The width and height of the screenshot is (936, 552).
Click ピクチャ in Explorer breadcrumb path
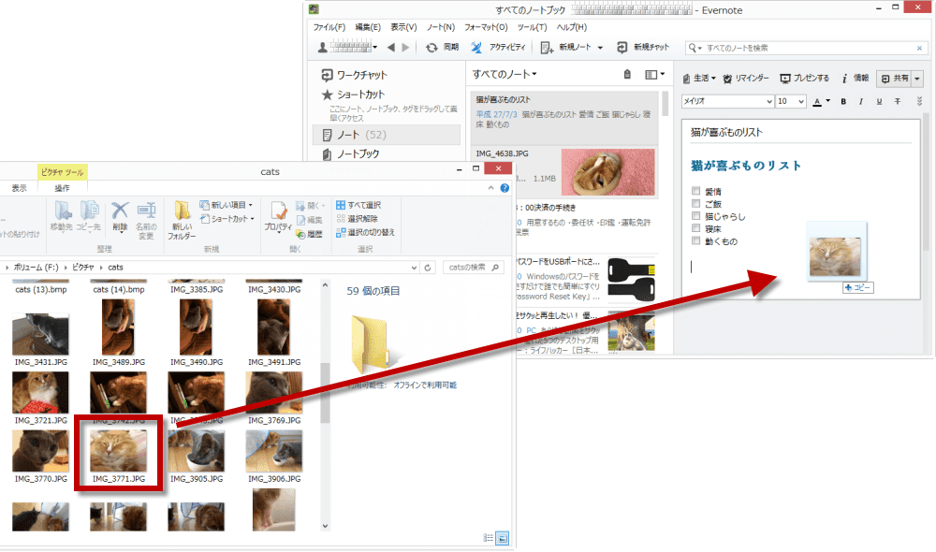point(83,268)
